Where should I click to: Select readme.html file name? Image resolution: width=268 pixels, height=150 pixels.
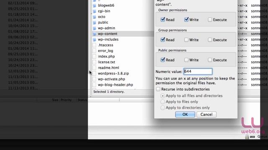[x=108, y=68]
